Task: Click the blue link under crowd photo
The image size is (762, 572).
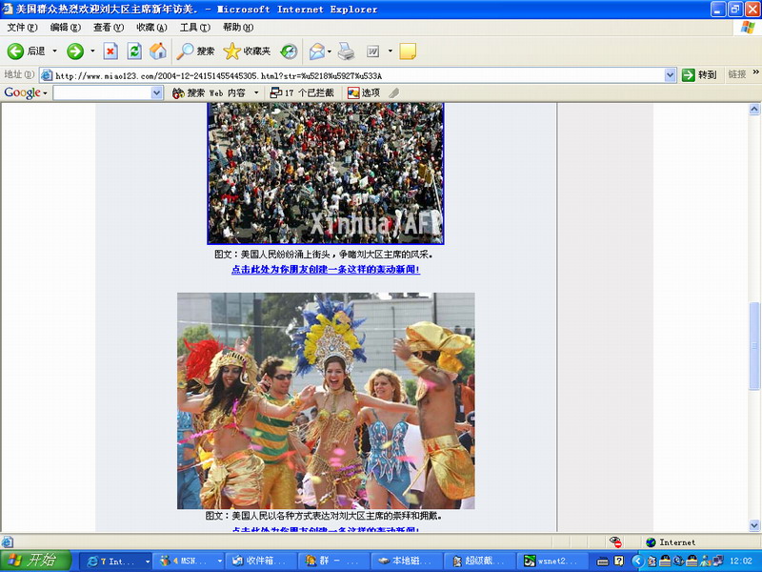Action: click(x=325, y=270)
